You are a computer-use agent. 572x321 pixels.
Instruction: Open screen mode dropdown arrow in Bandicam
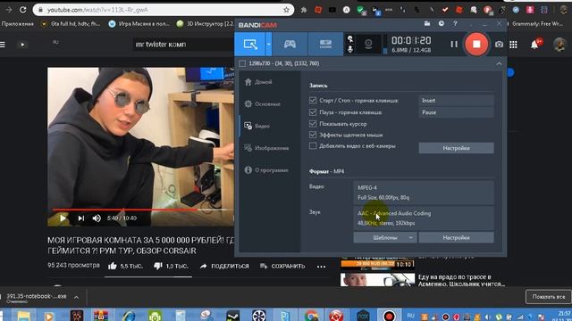coord(269,45)
